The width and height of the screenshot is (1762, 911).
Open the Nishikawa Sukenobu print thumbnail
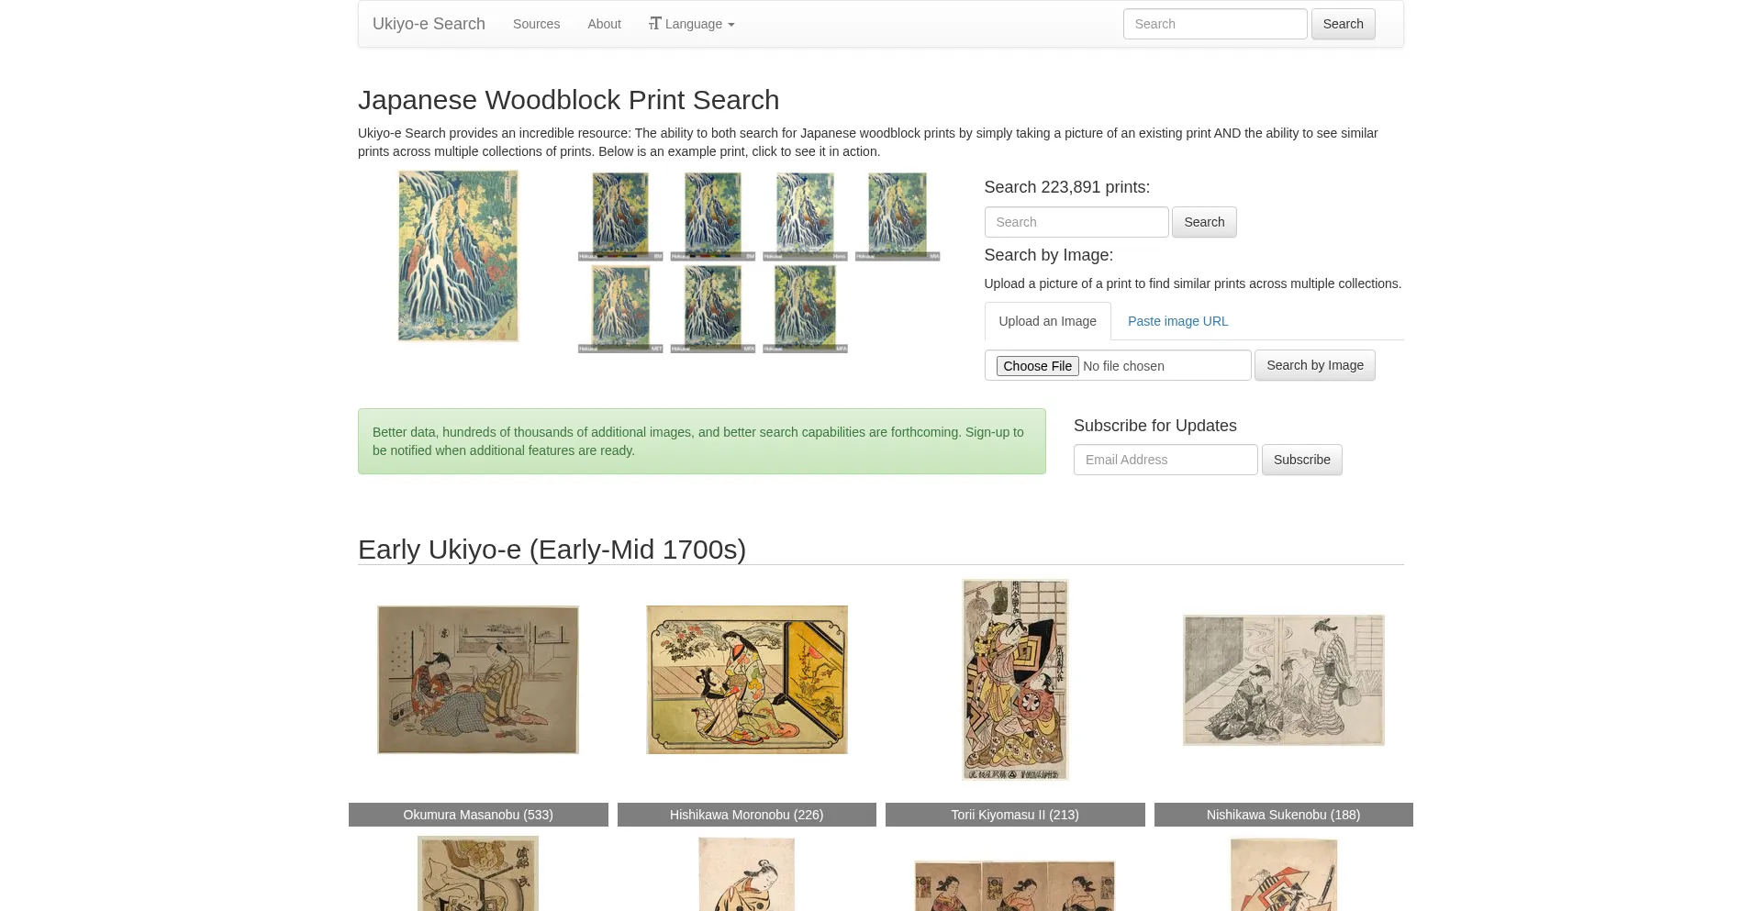[x=1283, y=680]
